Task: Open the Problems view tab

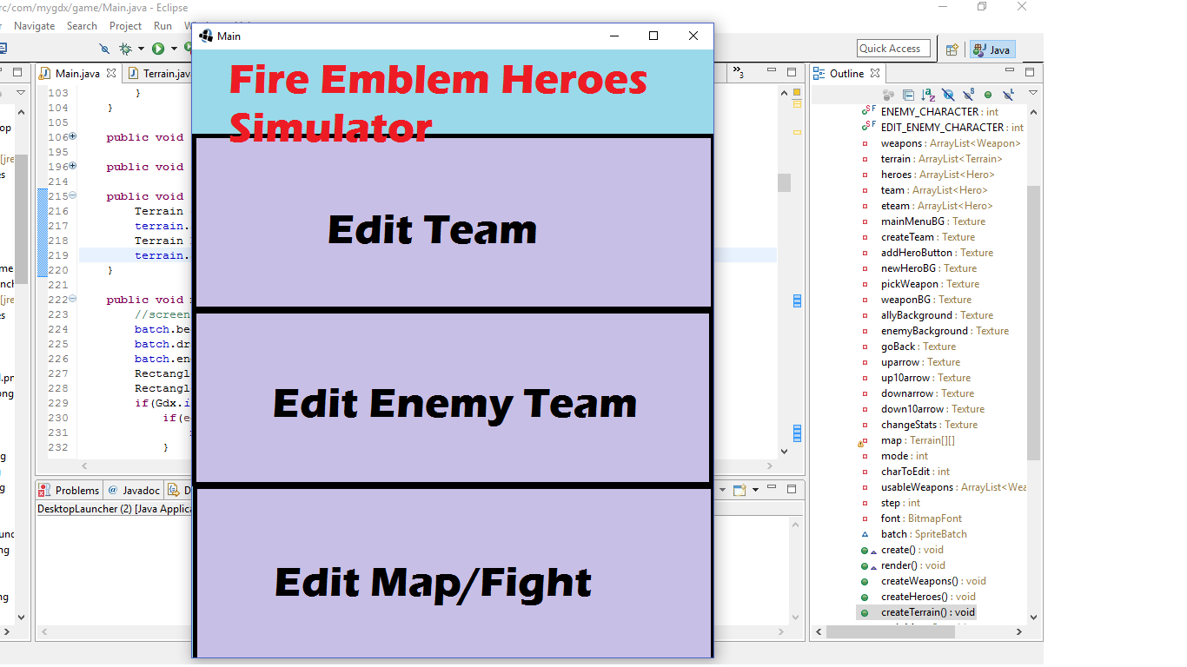Action: pyautogui.click(x=70, y=490)
